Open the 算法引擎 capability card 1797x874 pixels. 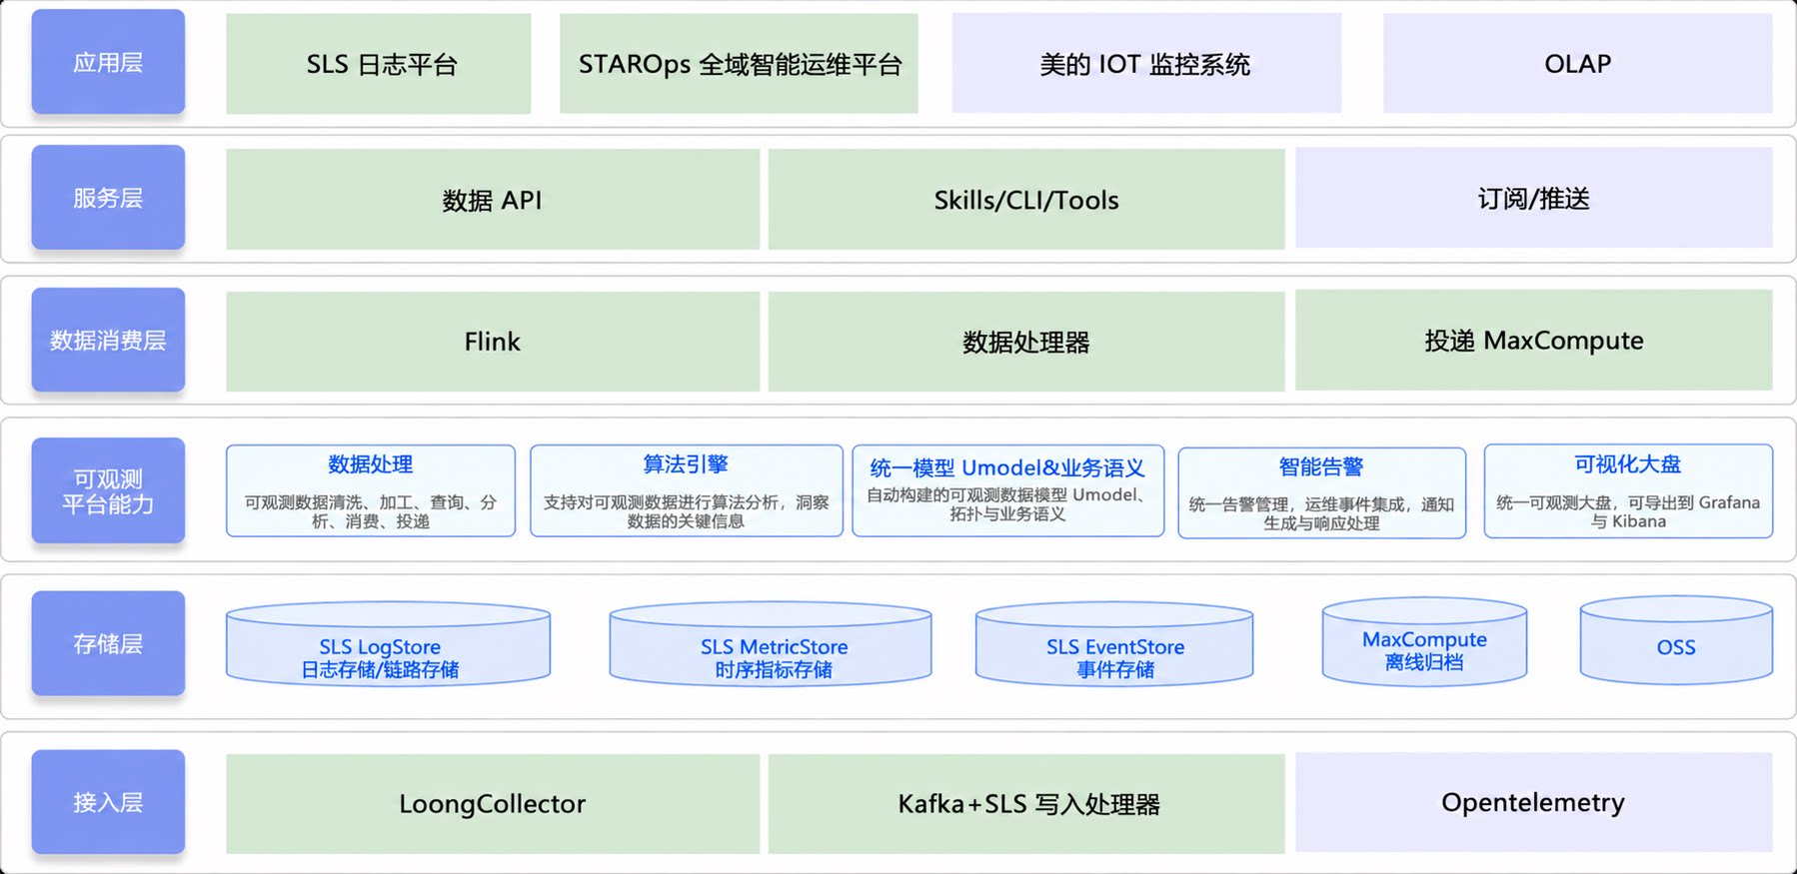[687, 490]
